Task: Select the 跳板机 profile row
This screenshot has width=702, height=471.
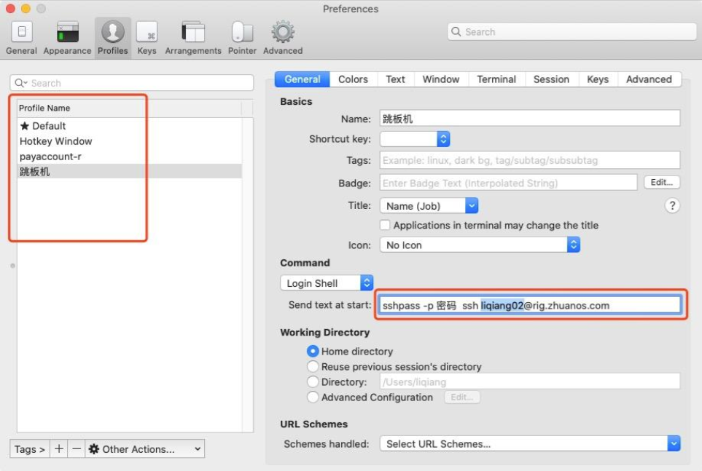Action: tap(129, 171)
